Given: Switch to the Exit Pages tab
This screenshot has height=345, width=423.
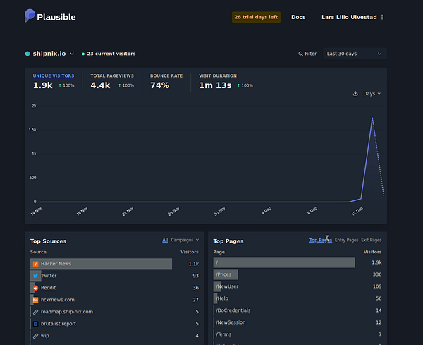Looking at the screenshot, I should point(372,240).
